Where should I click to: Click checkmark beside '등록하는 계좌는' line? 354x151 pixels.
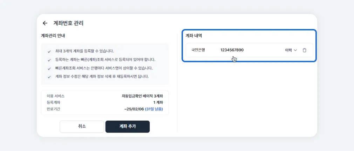pos(49,60)
